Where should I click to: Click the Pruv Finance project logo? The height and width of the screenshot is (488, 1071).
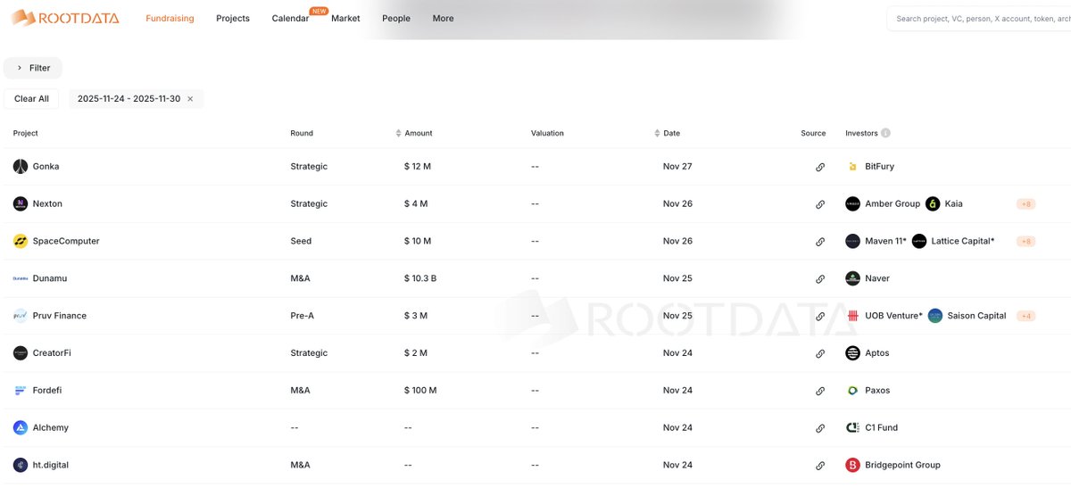pyautogui.click(x=21, y=316)
